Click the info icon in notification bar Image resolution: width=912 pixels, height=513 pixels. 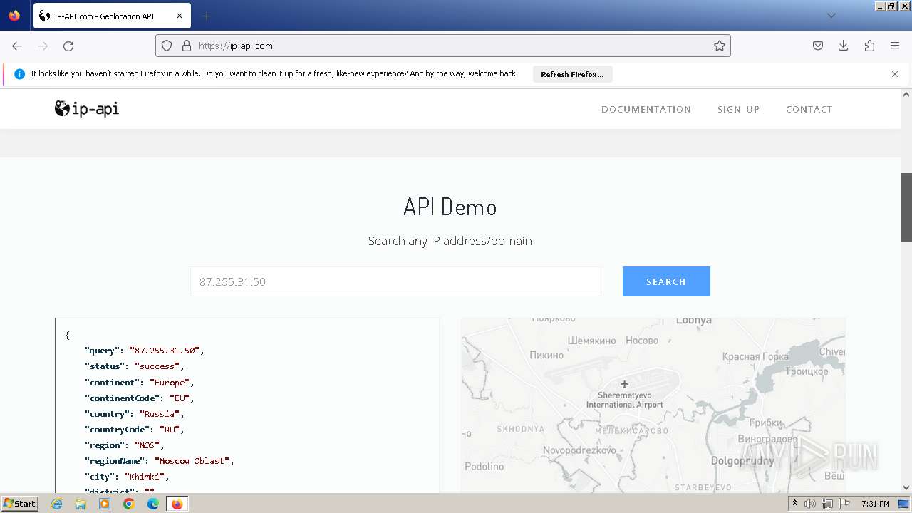point(19,74)
